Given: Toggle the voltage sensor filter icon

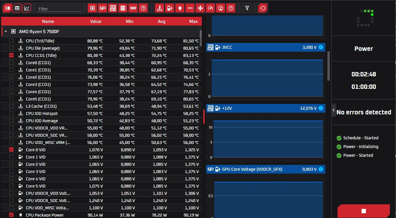Looking at the screenshot, I should tap(170, 8).
